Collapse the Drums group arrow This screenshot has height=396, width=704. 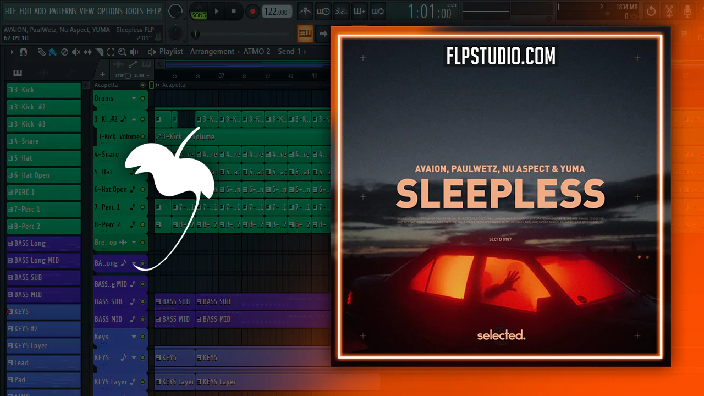(x=134, y=98)
